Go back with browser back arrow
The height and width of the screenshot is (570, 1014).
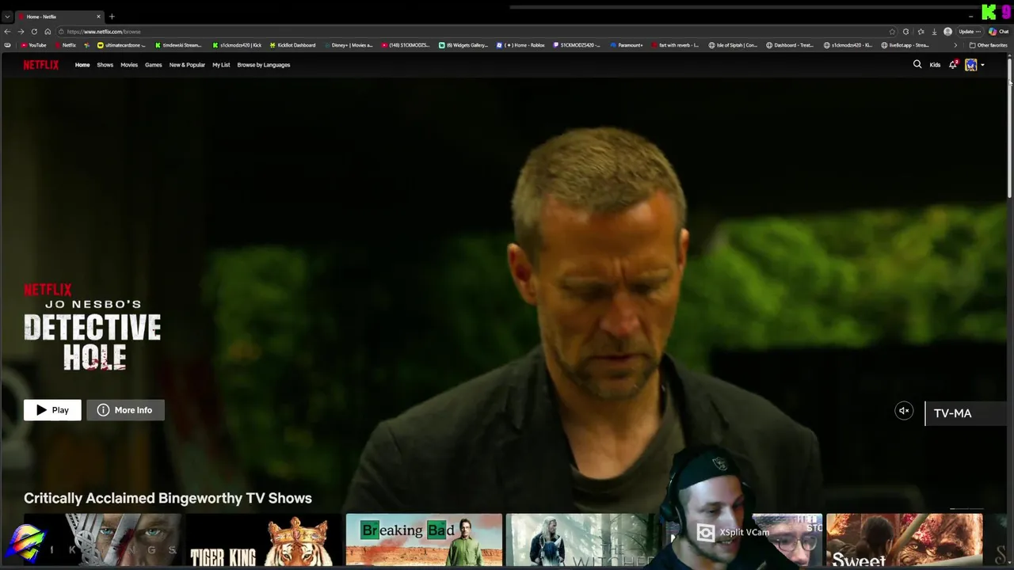point(7,32)
